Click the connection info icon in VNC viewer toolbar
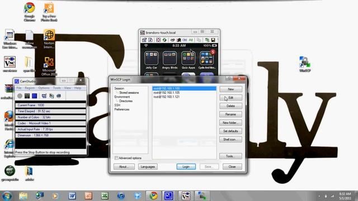Viewport: 358px width, 201px height. 150,40
